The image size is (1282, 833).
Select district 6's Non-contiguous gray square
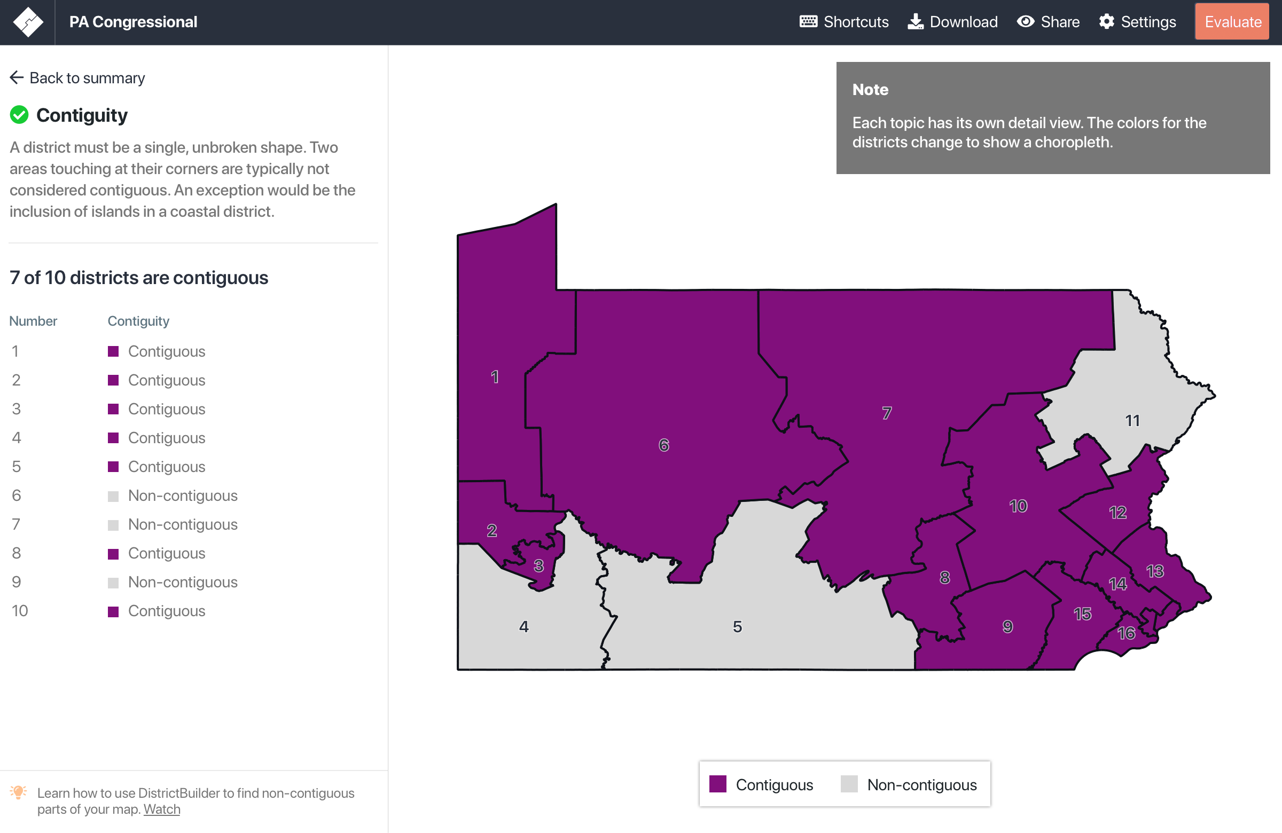114,496
